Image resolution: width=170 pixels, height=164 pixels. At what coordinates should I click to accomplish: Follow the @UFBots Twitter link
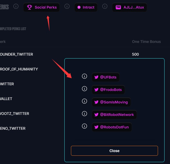tap(106, 77)
